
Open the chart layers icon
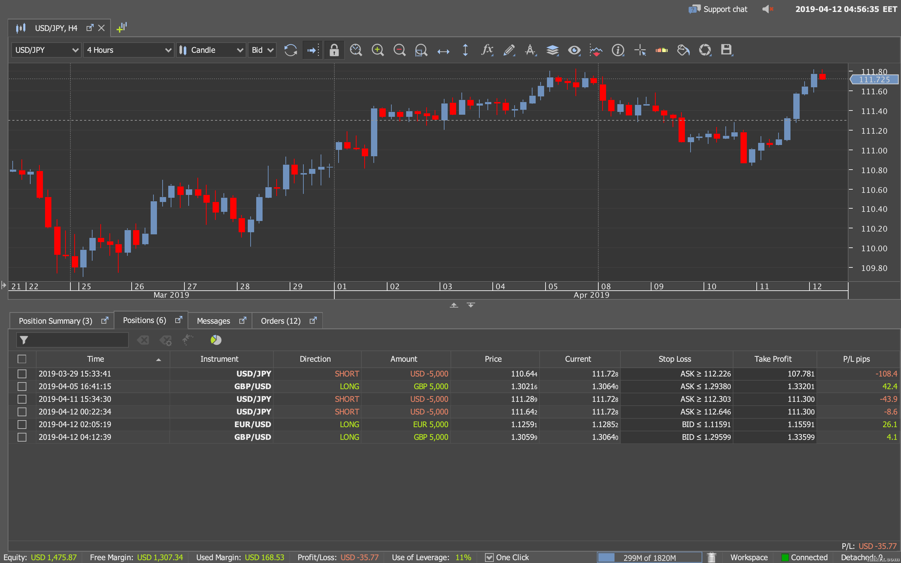[553, 50]
